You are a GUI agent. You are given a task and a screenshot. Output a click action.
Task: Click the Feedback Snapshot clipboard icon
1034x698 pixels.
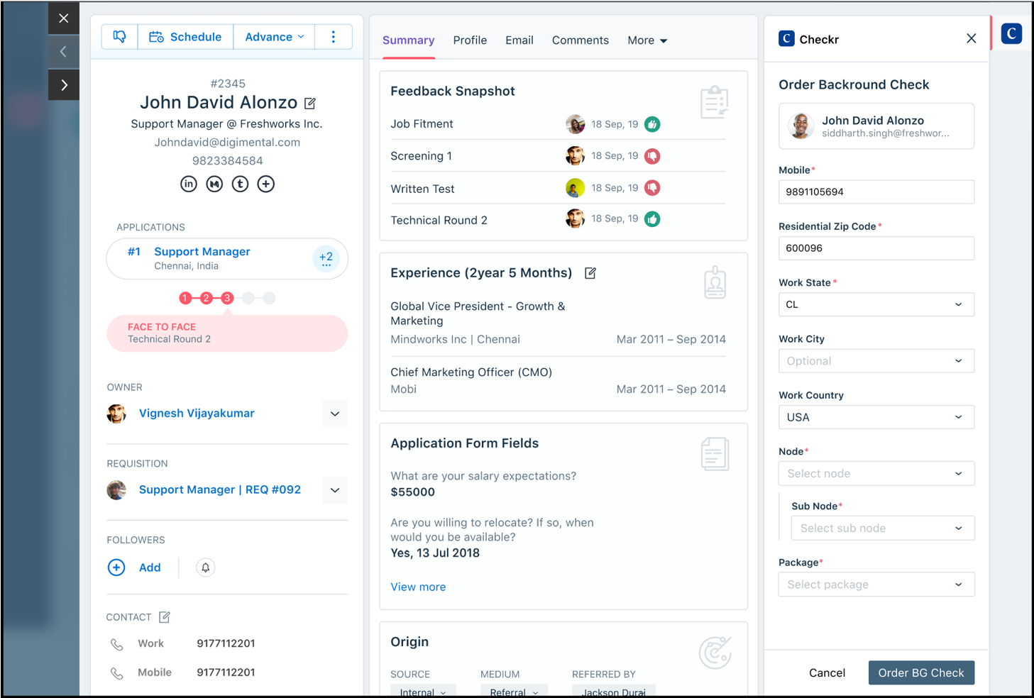coord(715,102)
